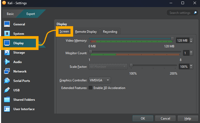Click the Help button

pyautogui.click(x=188, y=118)
